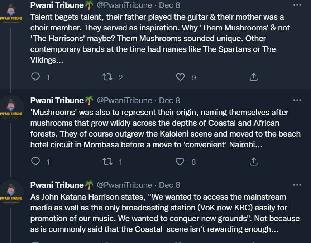Screen dimensions: 311x243
Task: Retweet the tweet about the Kaloleni scene
Action: (x=108, y=162)
